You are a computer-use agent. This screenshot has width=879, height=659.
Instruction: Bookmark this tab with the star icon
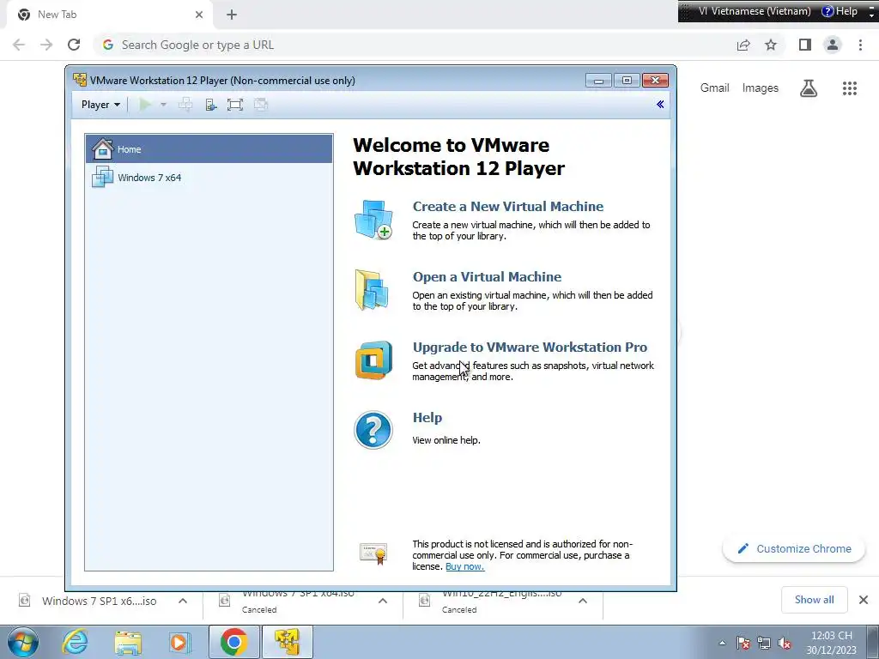[x=771, y=45]
